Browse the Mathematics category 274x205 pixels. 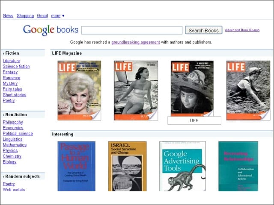point(15,145)
